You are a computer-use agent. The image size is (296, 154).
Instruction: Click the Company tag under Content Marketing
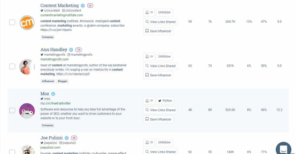pyautogui.click(x=47, y=37)
